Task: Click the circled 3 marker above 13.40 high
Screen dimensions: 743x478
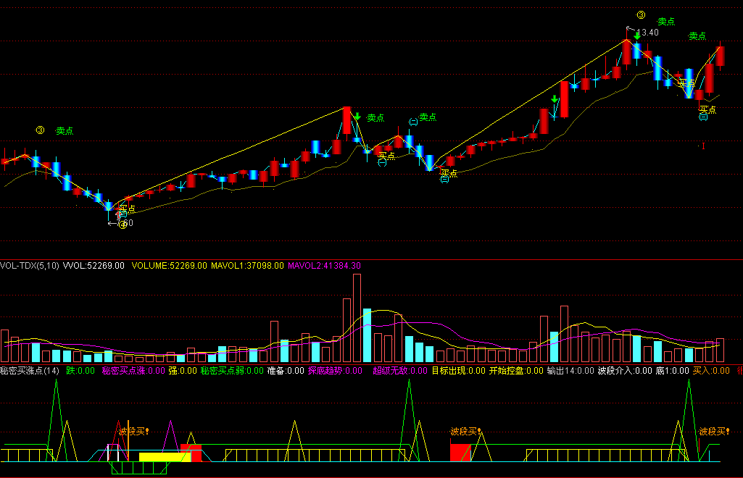Action: [641, 15]
